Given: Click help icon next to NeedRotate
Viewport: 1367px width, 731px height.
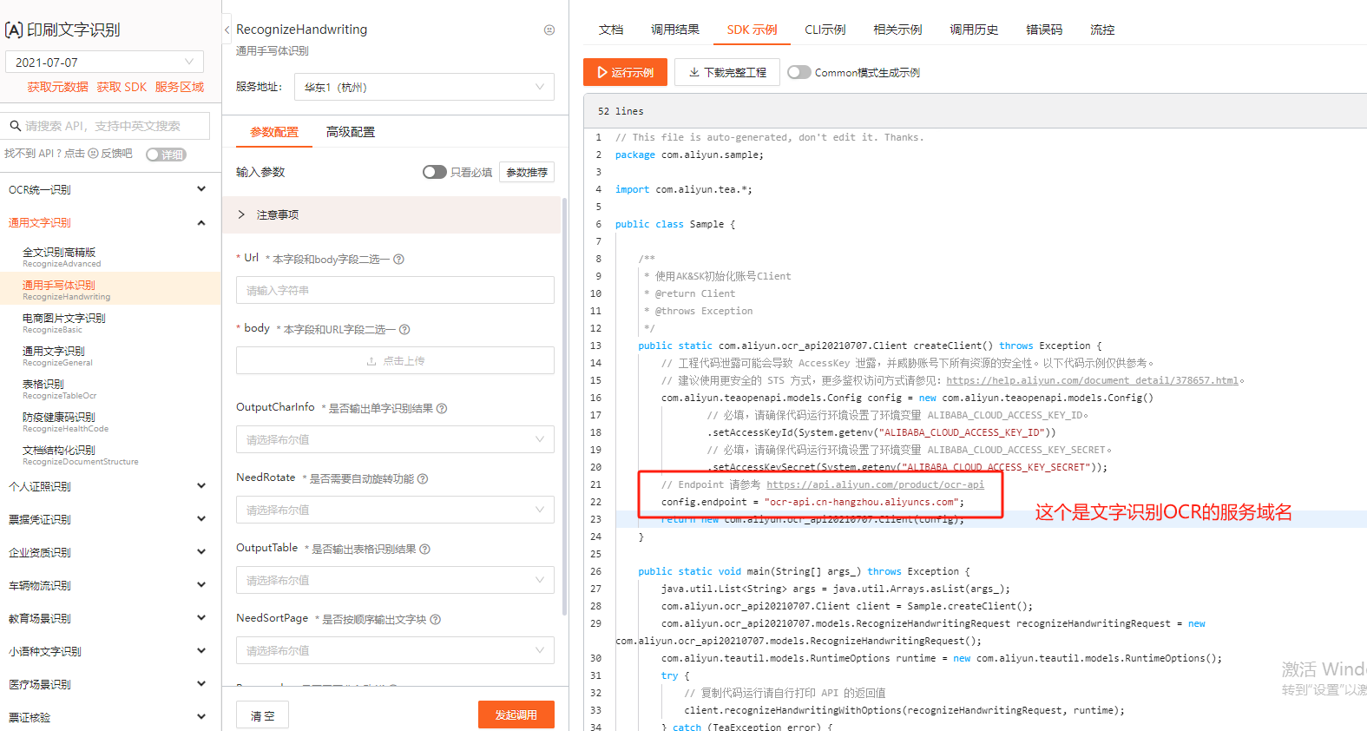Looking at the screenshot, I should click(423, 478).
